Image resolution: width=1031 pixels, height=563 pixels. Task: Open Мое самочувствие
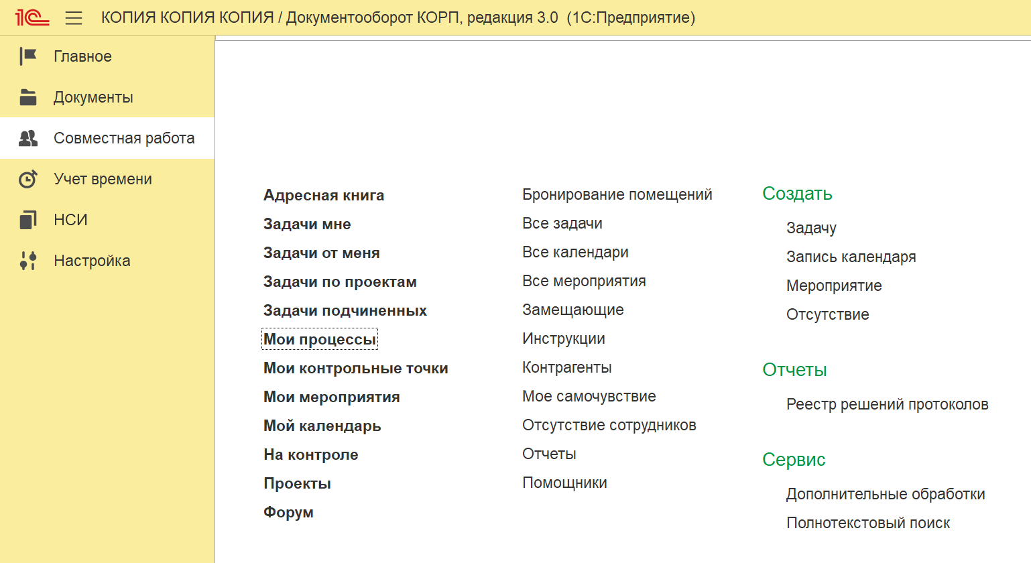(x=589, y=396)
